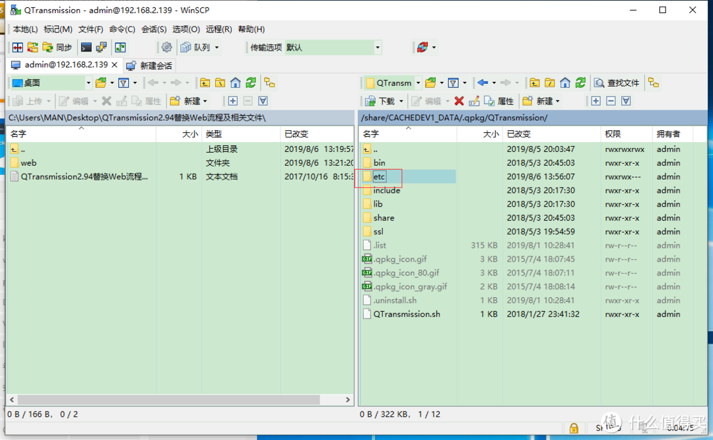Expand the remote back history dropdown
This screenshot has width=713, height=440.
494,83
